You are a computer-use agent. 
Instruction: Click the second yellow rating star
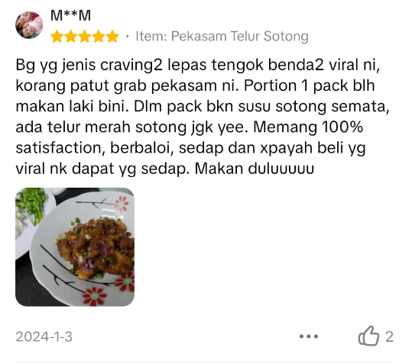(x=70, y=37)
